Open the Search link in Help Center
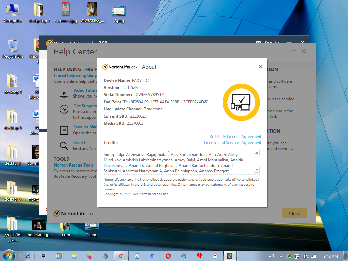The height and width of the screenshot is (261, 348). 80,143
